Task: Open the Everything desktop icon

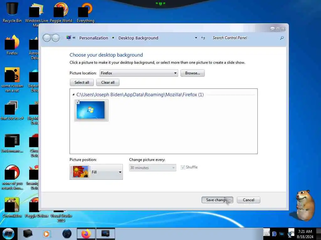Action: click(x=85, y=12)
